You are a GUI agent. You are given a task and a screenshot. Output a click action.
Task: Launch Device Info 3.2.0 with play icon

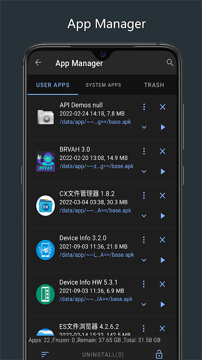[x=162, y=260]
